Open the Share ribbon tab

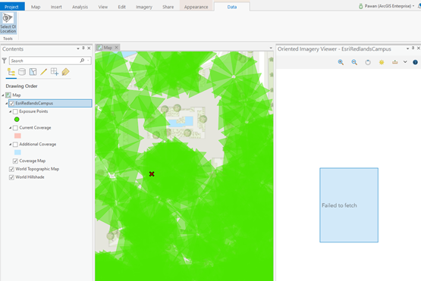[168, 7]
